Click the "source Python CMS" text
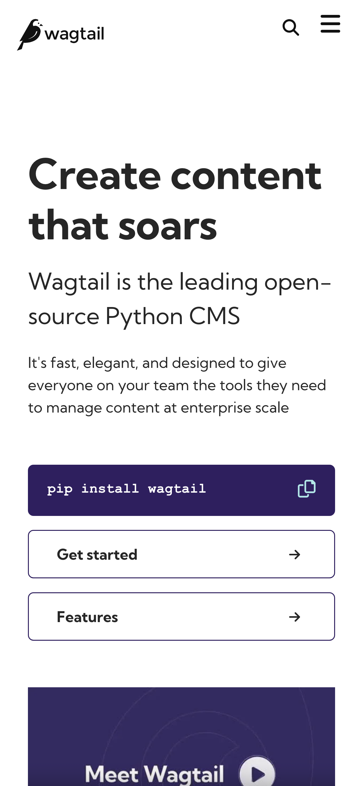This screenshot has width=363, height=786. 134,316
